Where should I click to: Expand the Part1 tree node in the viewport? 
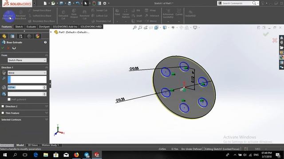pos(51,32)
